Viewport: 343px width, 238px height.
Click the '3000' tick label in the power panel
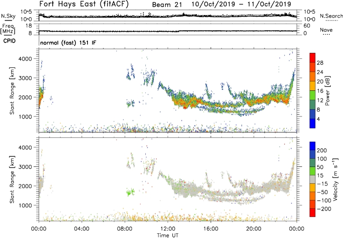[25, 78]
